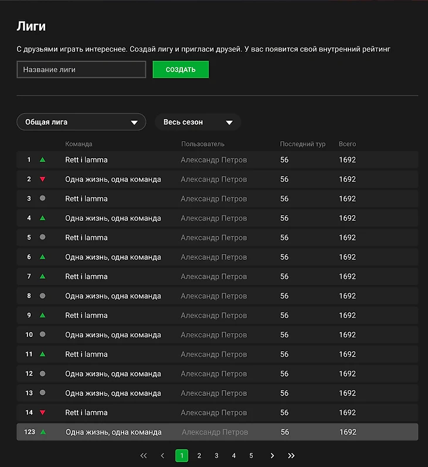This screenshot has width=428, height=467.
Task: Go to the first page with double-left arrows
Action: pos(144,456)
